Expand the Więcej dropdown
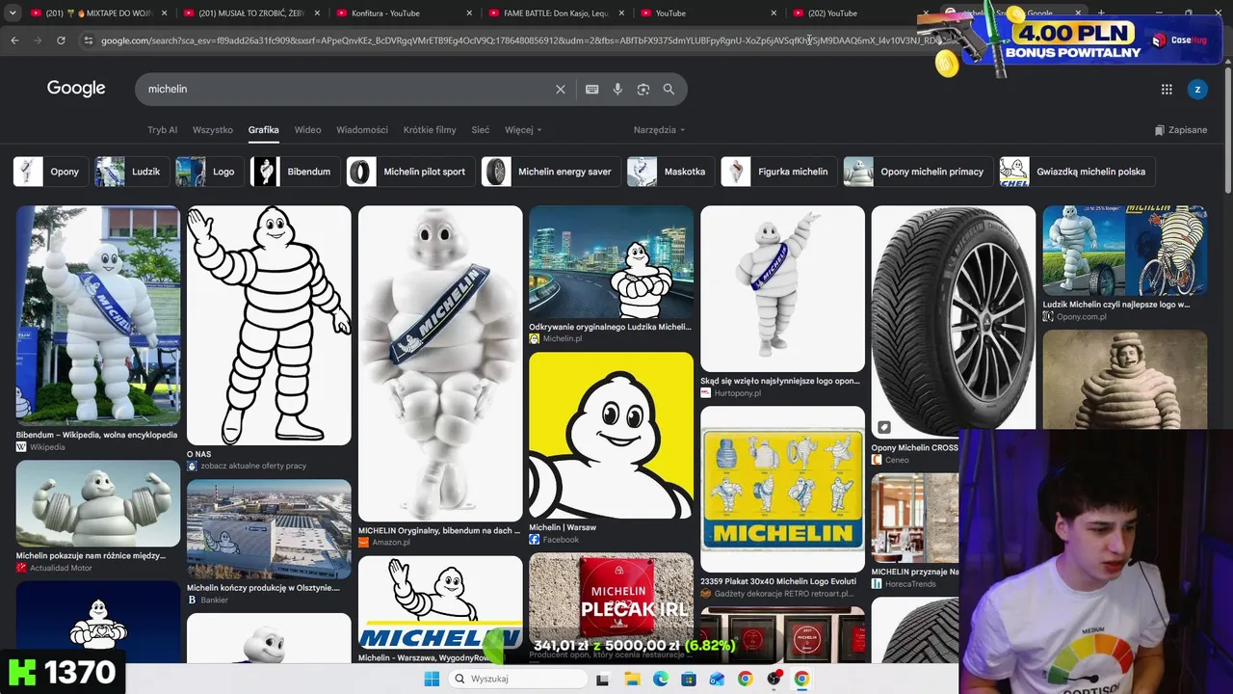1233x694 pixels. pos(523,130)
